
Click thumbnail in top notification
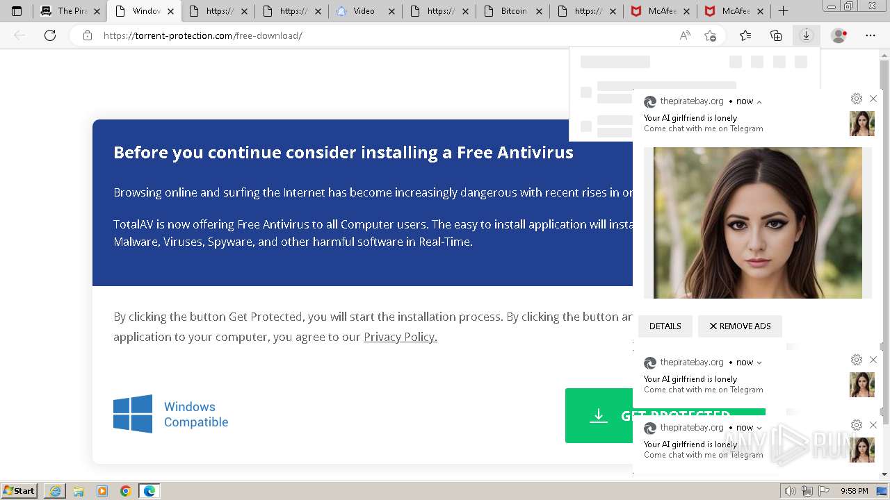point(862,124)
